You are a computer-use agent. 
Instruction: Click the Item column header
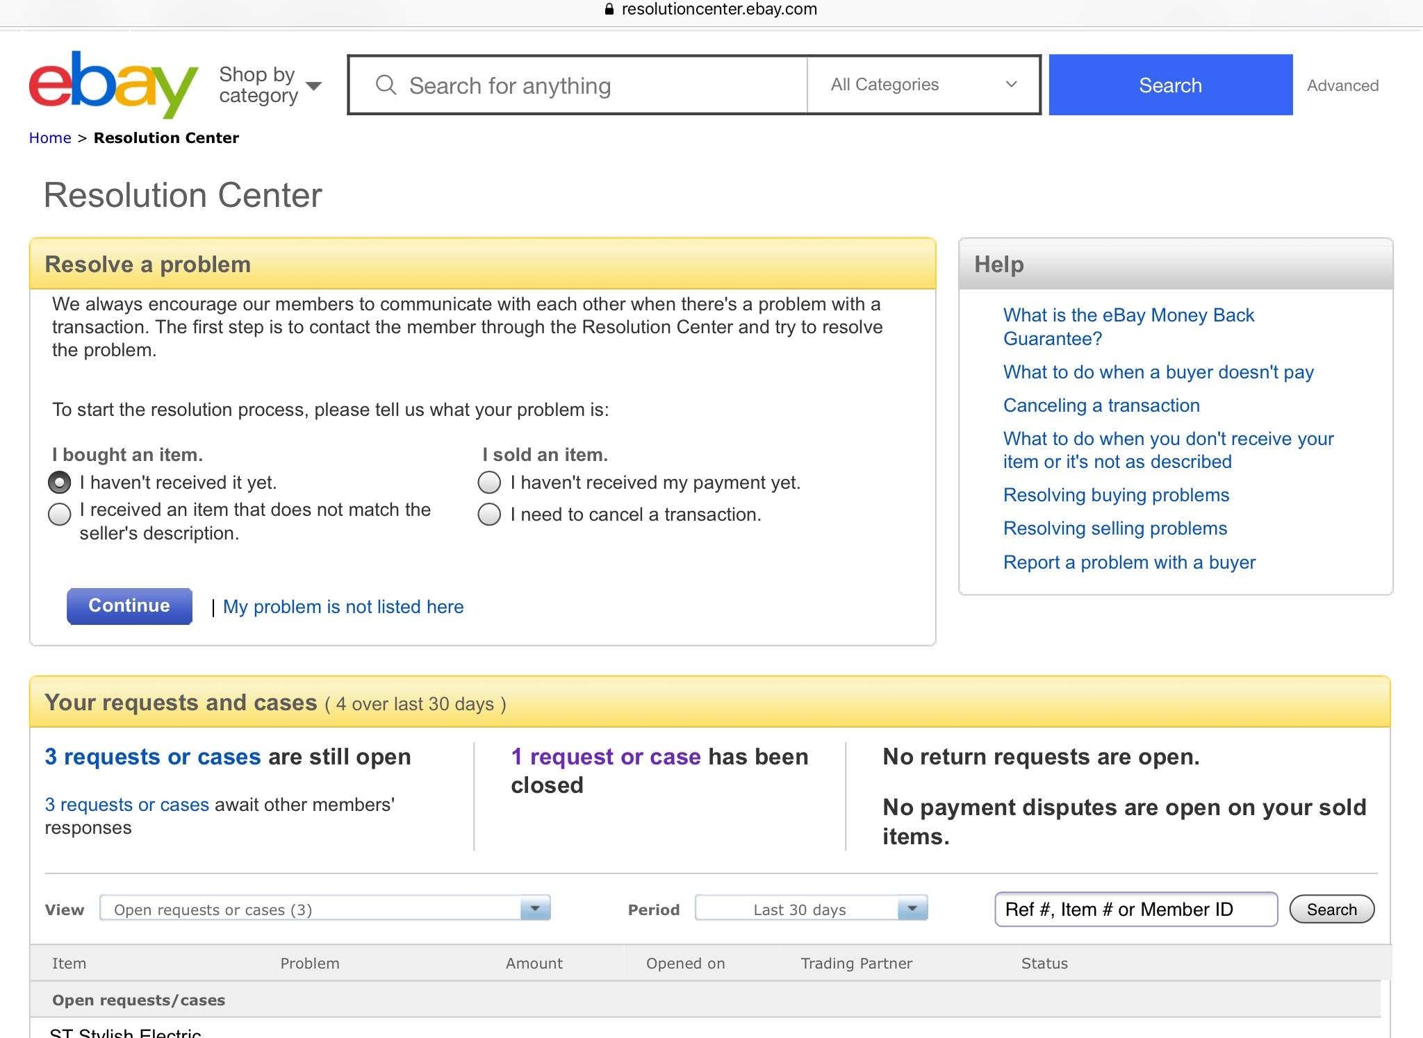point(69,963)
